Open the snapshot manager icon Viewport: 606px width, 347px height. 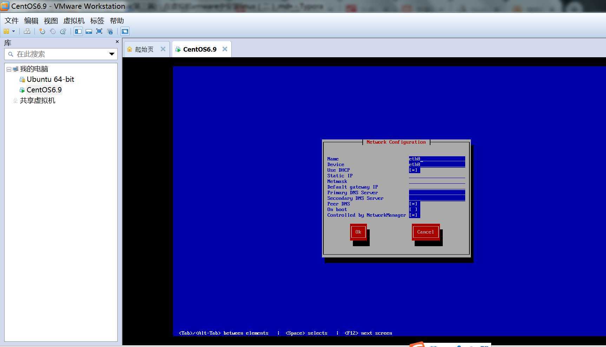click(x=63, y=32)
